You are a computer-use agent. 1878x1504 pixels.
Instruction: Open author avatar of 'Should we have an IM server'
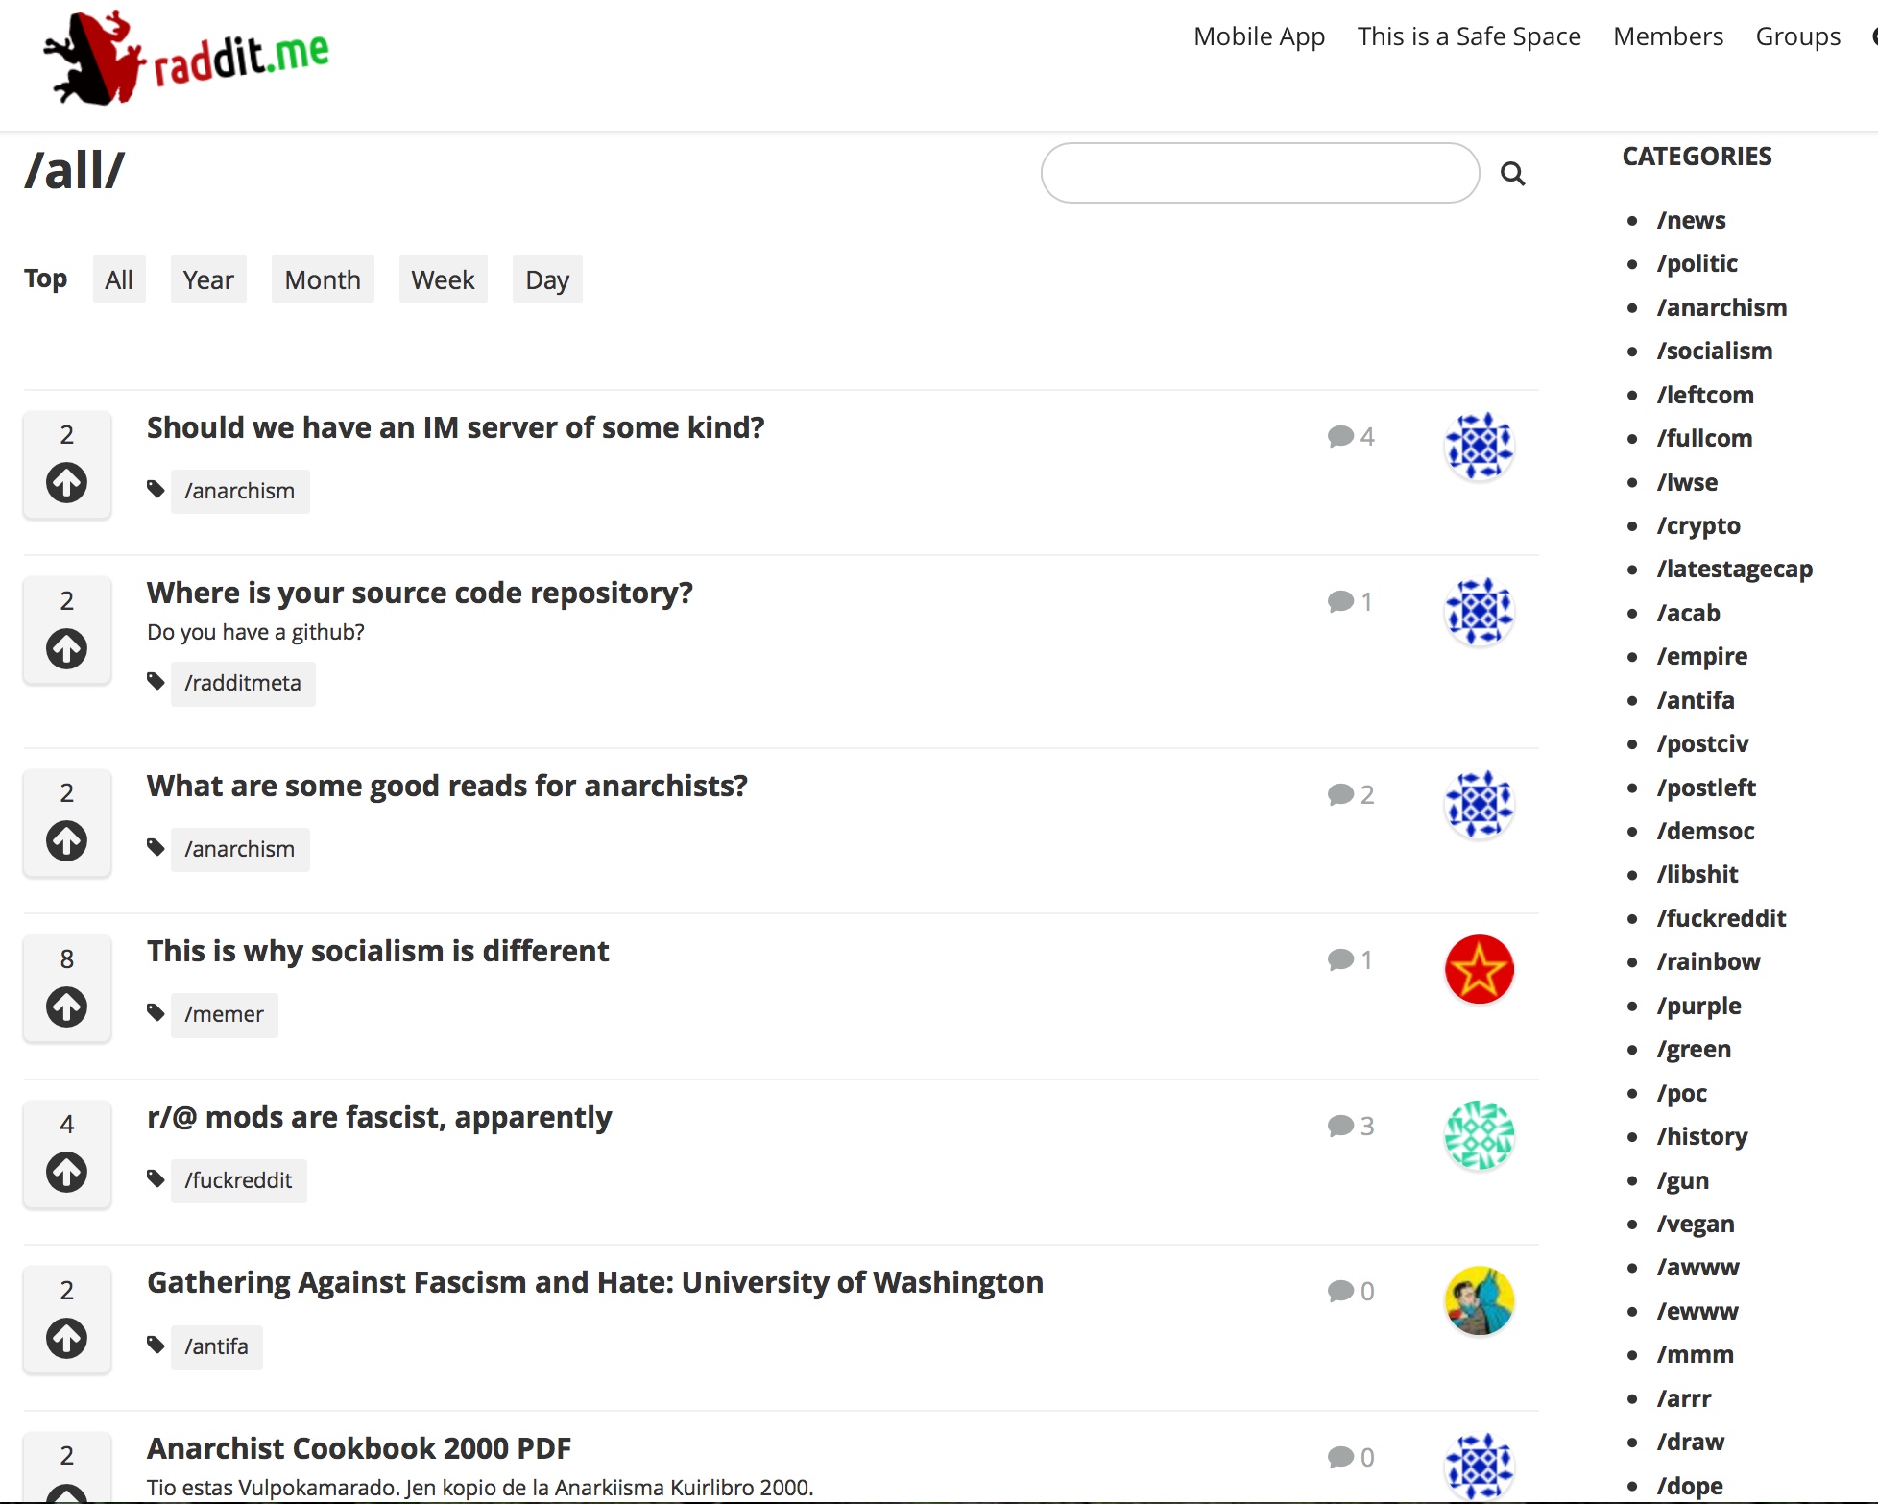click(x=1480, y=446)
